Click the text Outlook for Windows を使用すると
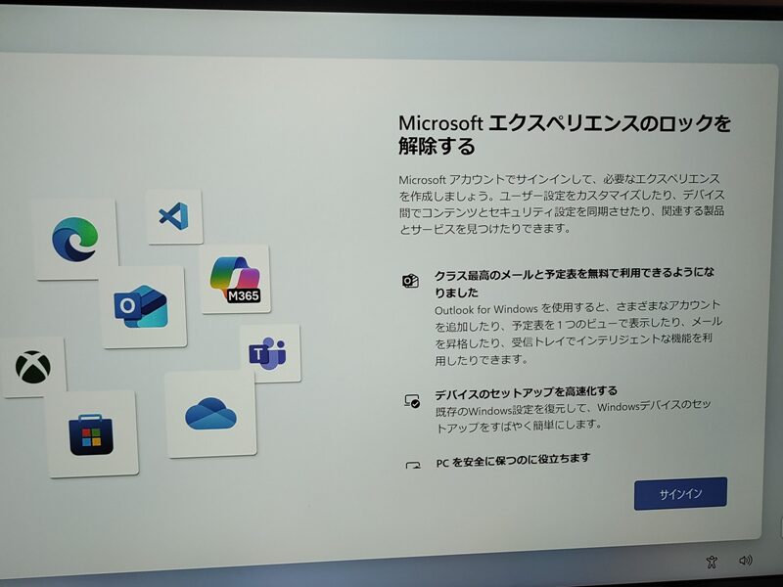Image resolution: width=783 pixels, height=587 pixels. coord(578,332)
